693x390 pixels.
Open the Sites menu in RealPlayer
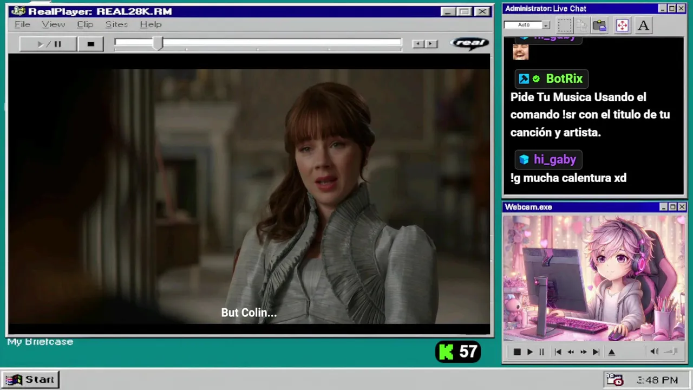tap(116, 24)
